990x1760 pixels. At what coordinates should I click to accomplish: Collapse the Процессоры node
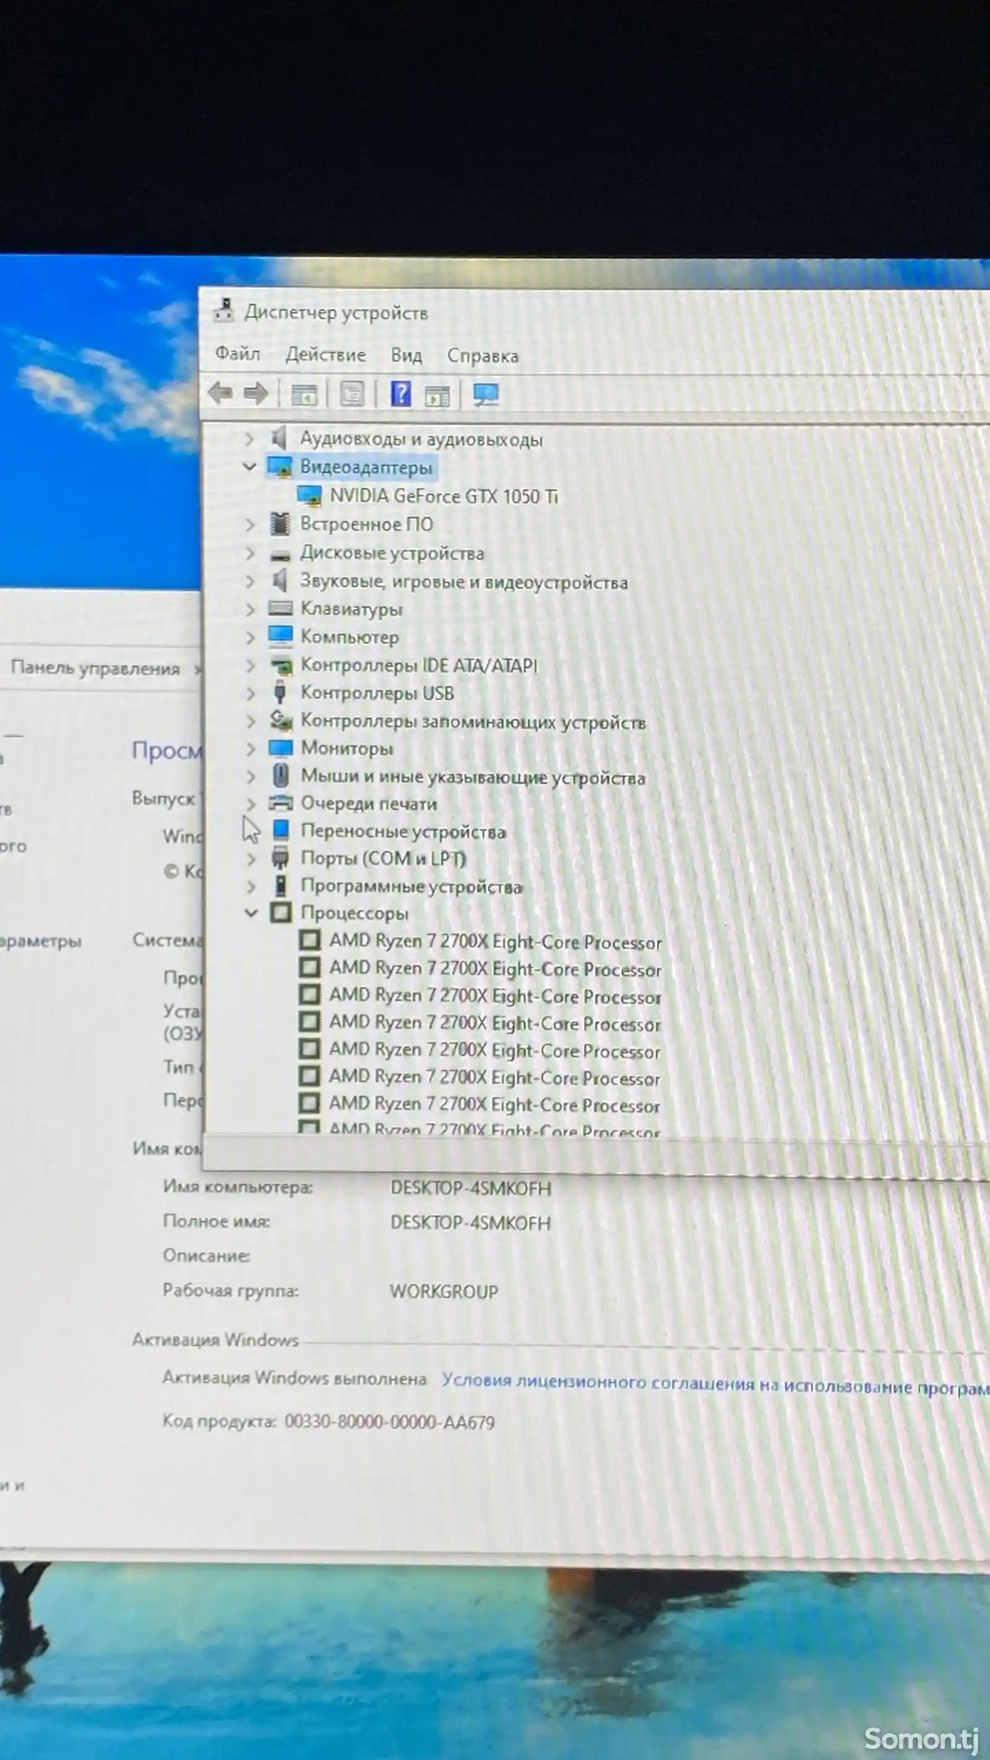pos(251,913)
